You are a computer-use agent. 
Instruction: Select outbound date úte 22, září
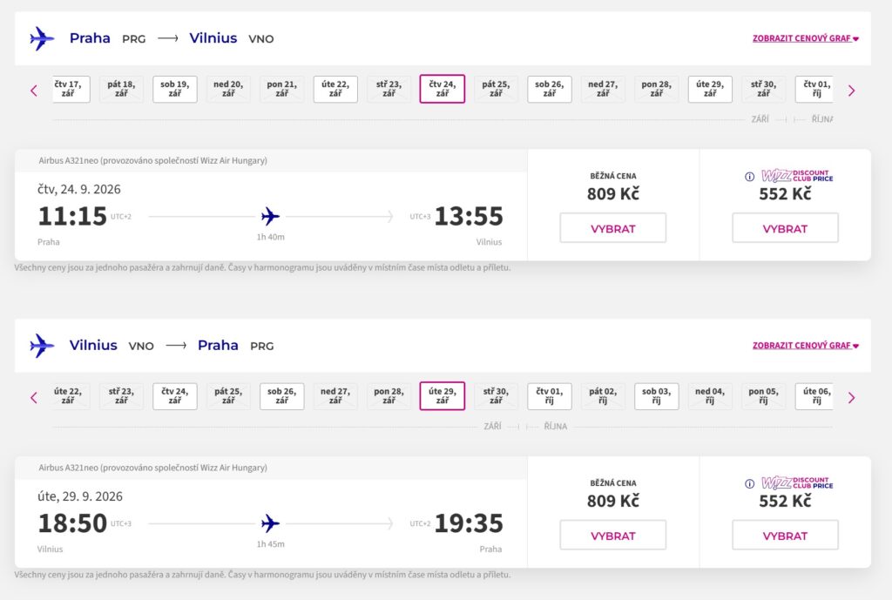pos(335,89)
